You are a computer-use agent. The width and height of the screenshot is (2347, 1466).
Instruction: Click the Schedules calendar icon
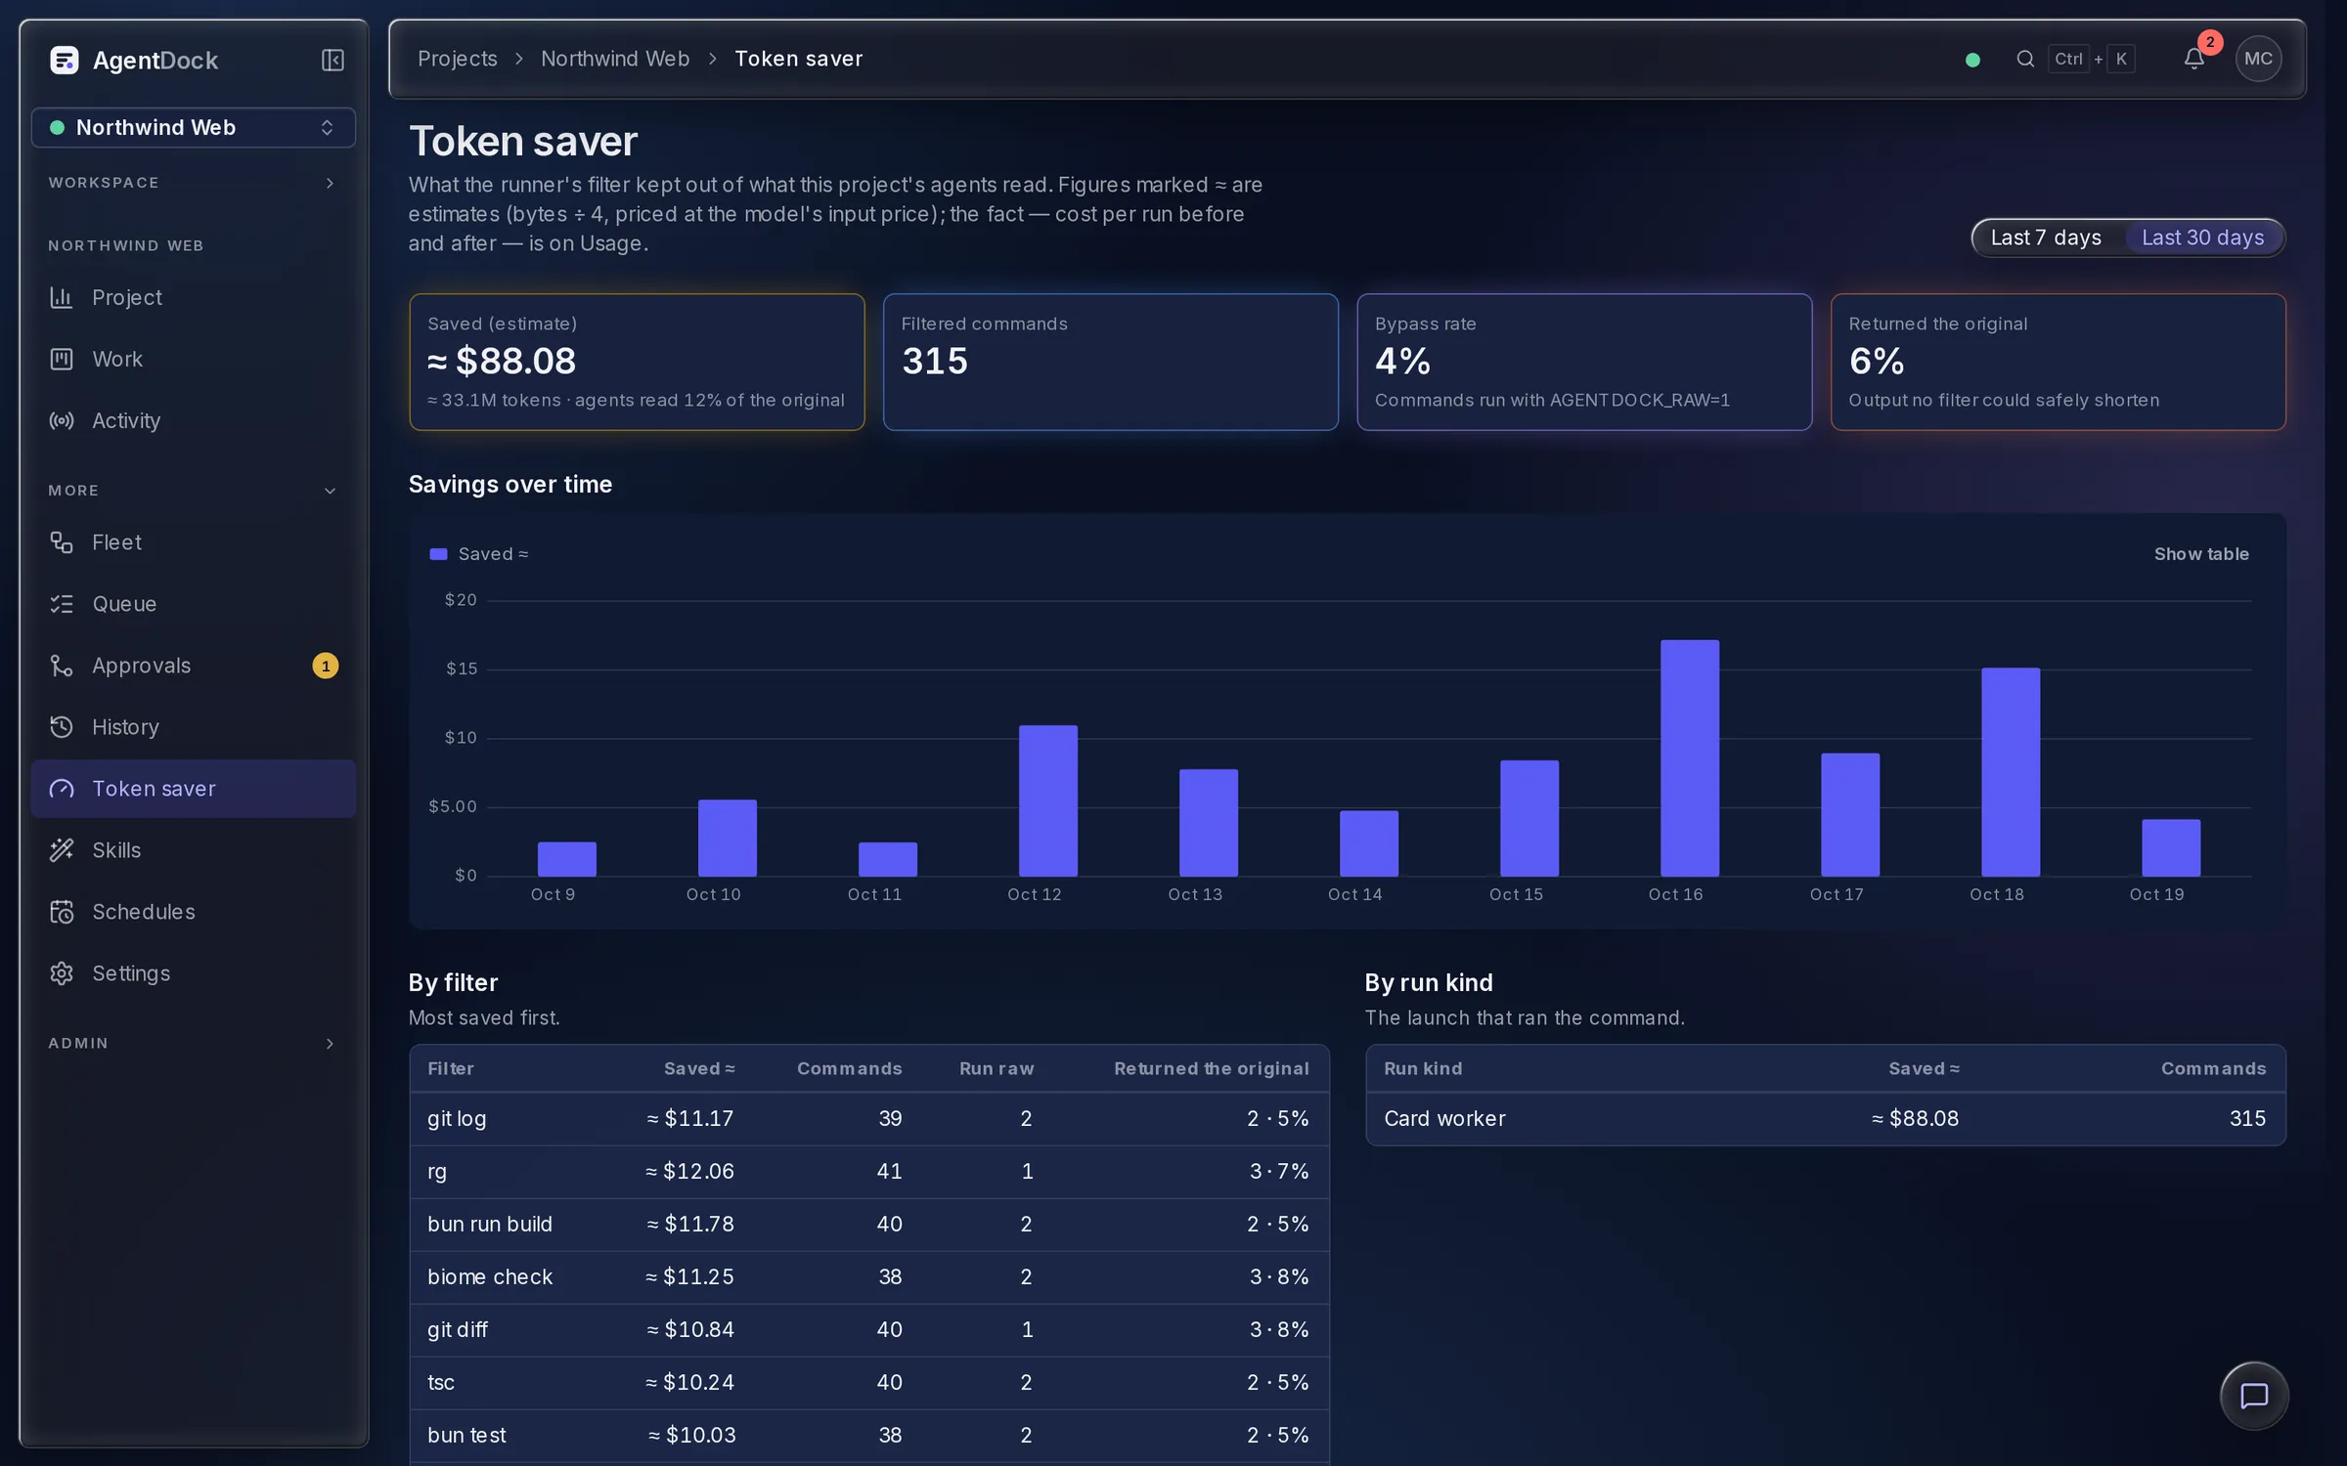pos(62,912)
